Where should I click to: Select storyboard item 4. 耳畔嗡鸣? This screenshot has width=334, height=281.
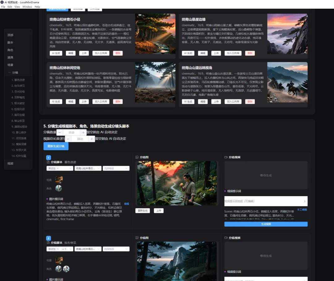click(x=18, y=97)
